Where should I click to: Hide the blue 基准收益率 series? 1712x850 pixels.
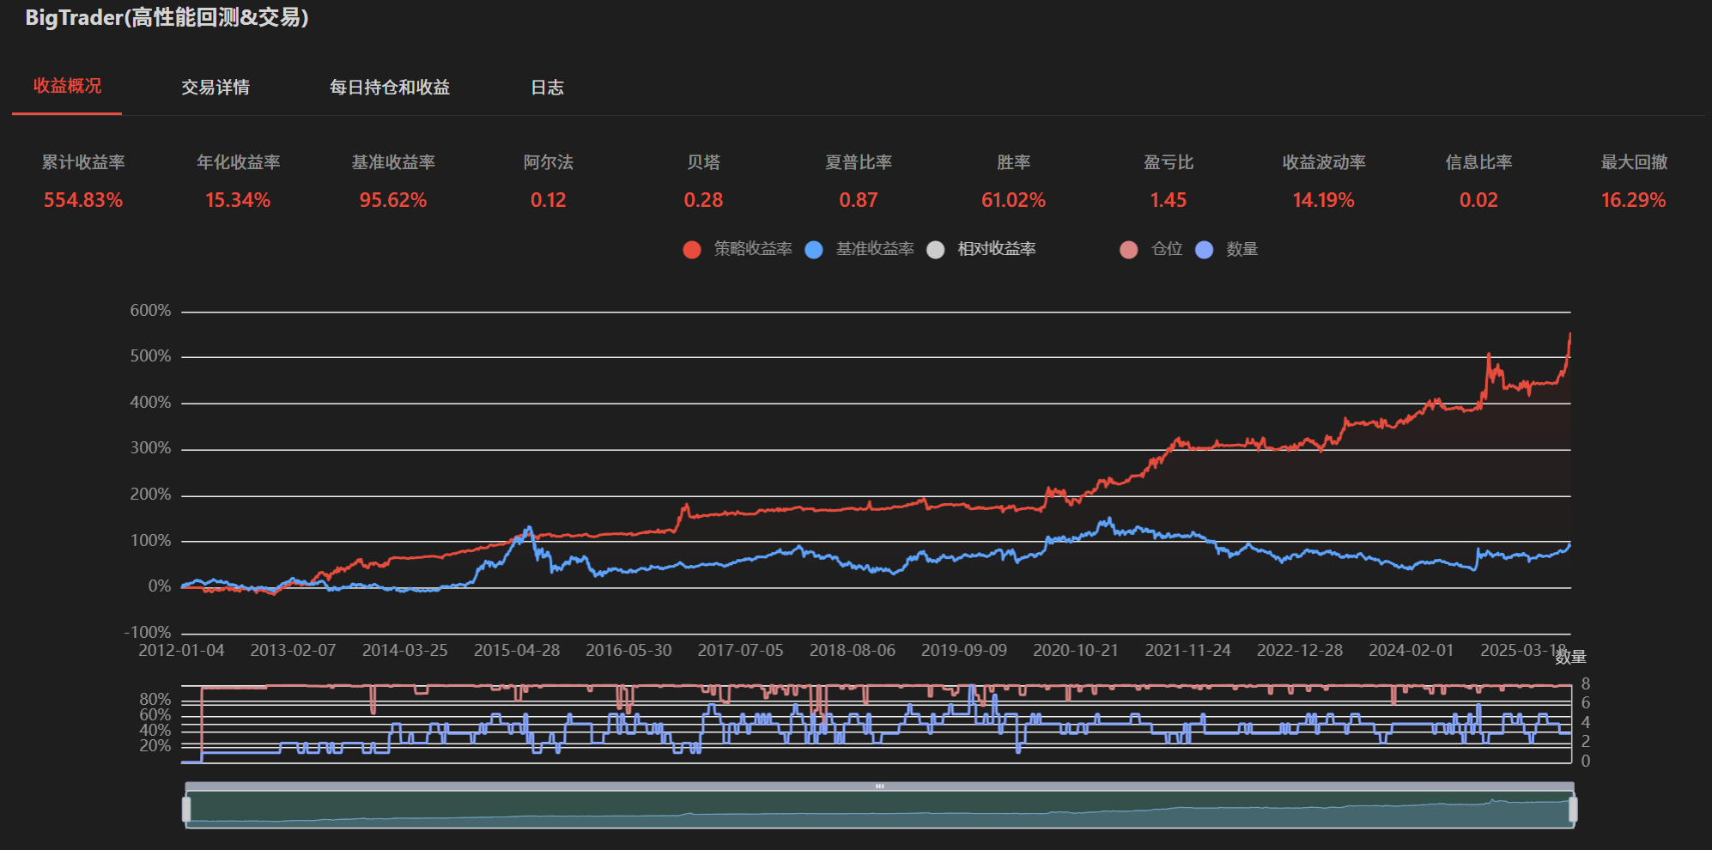[814, 250]
